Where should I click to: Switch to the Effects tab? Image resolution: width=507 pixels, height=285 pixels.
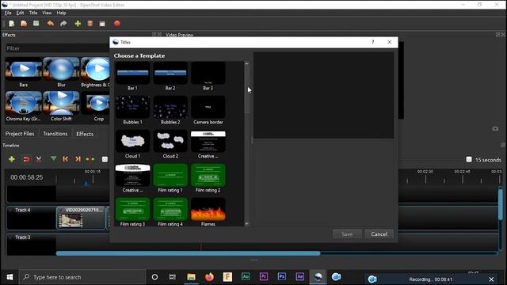(85, 134)
